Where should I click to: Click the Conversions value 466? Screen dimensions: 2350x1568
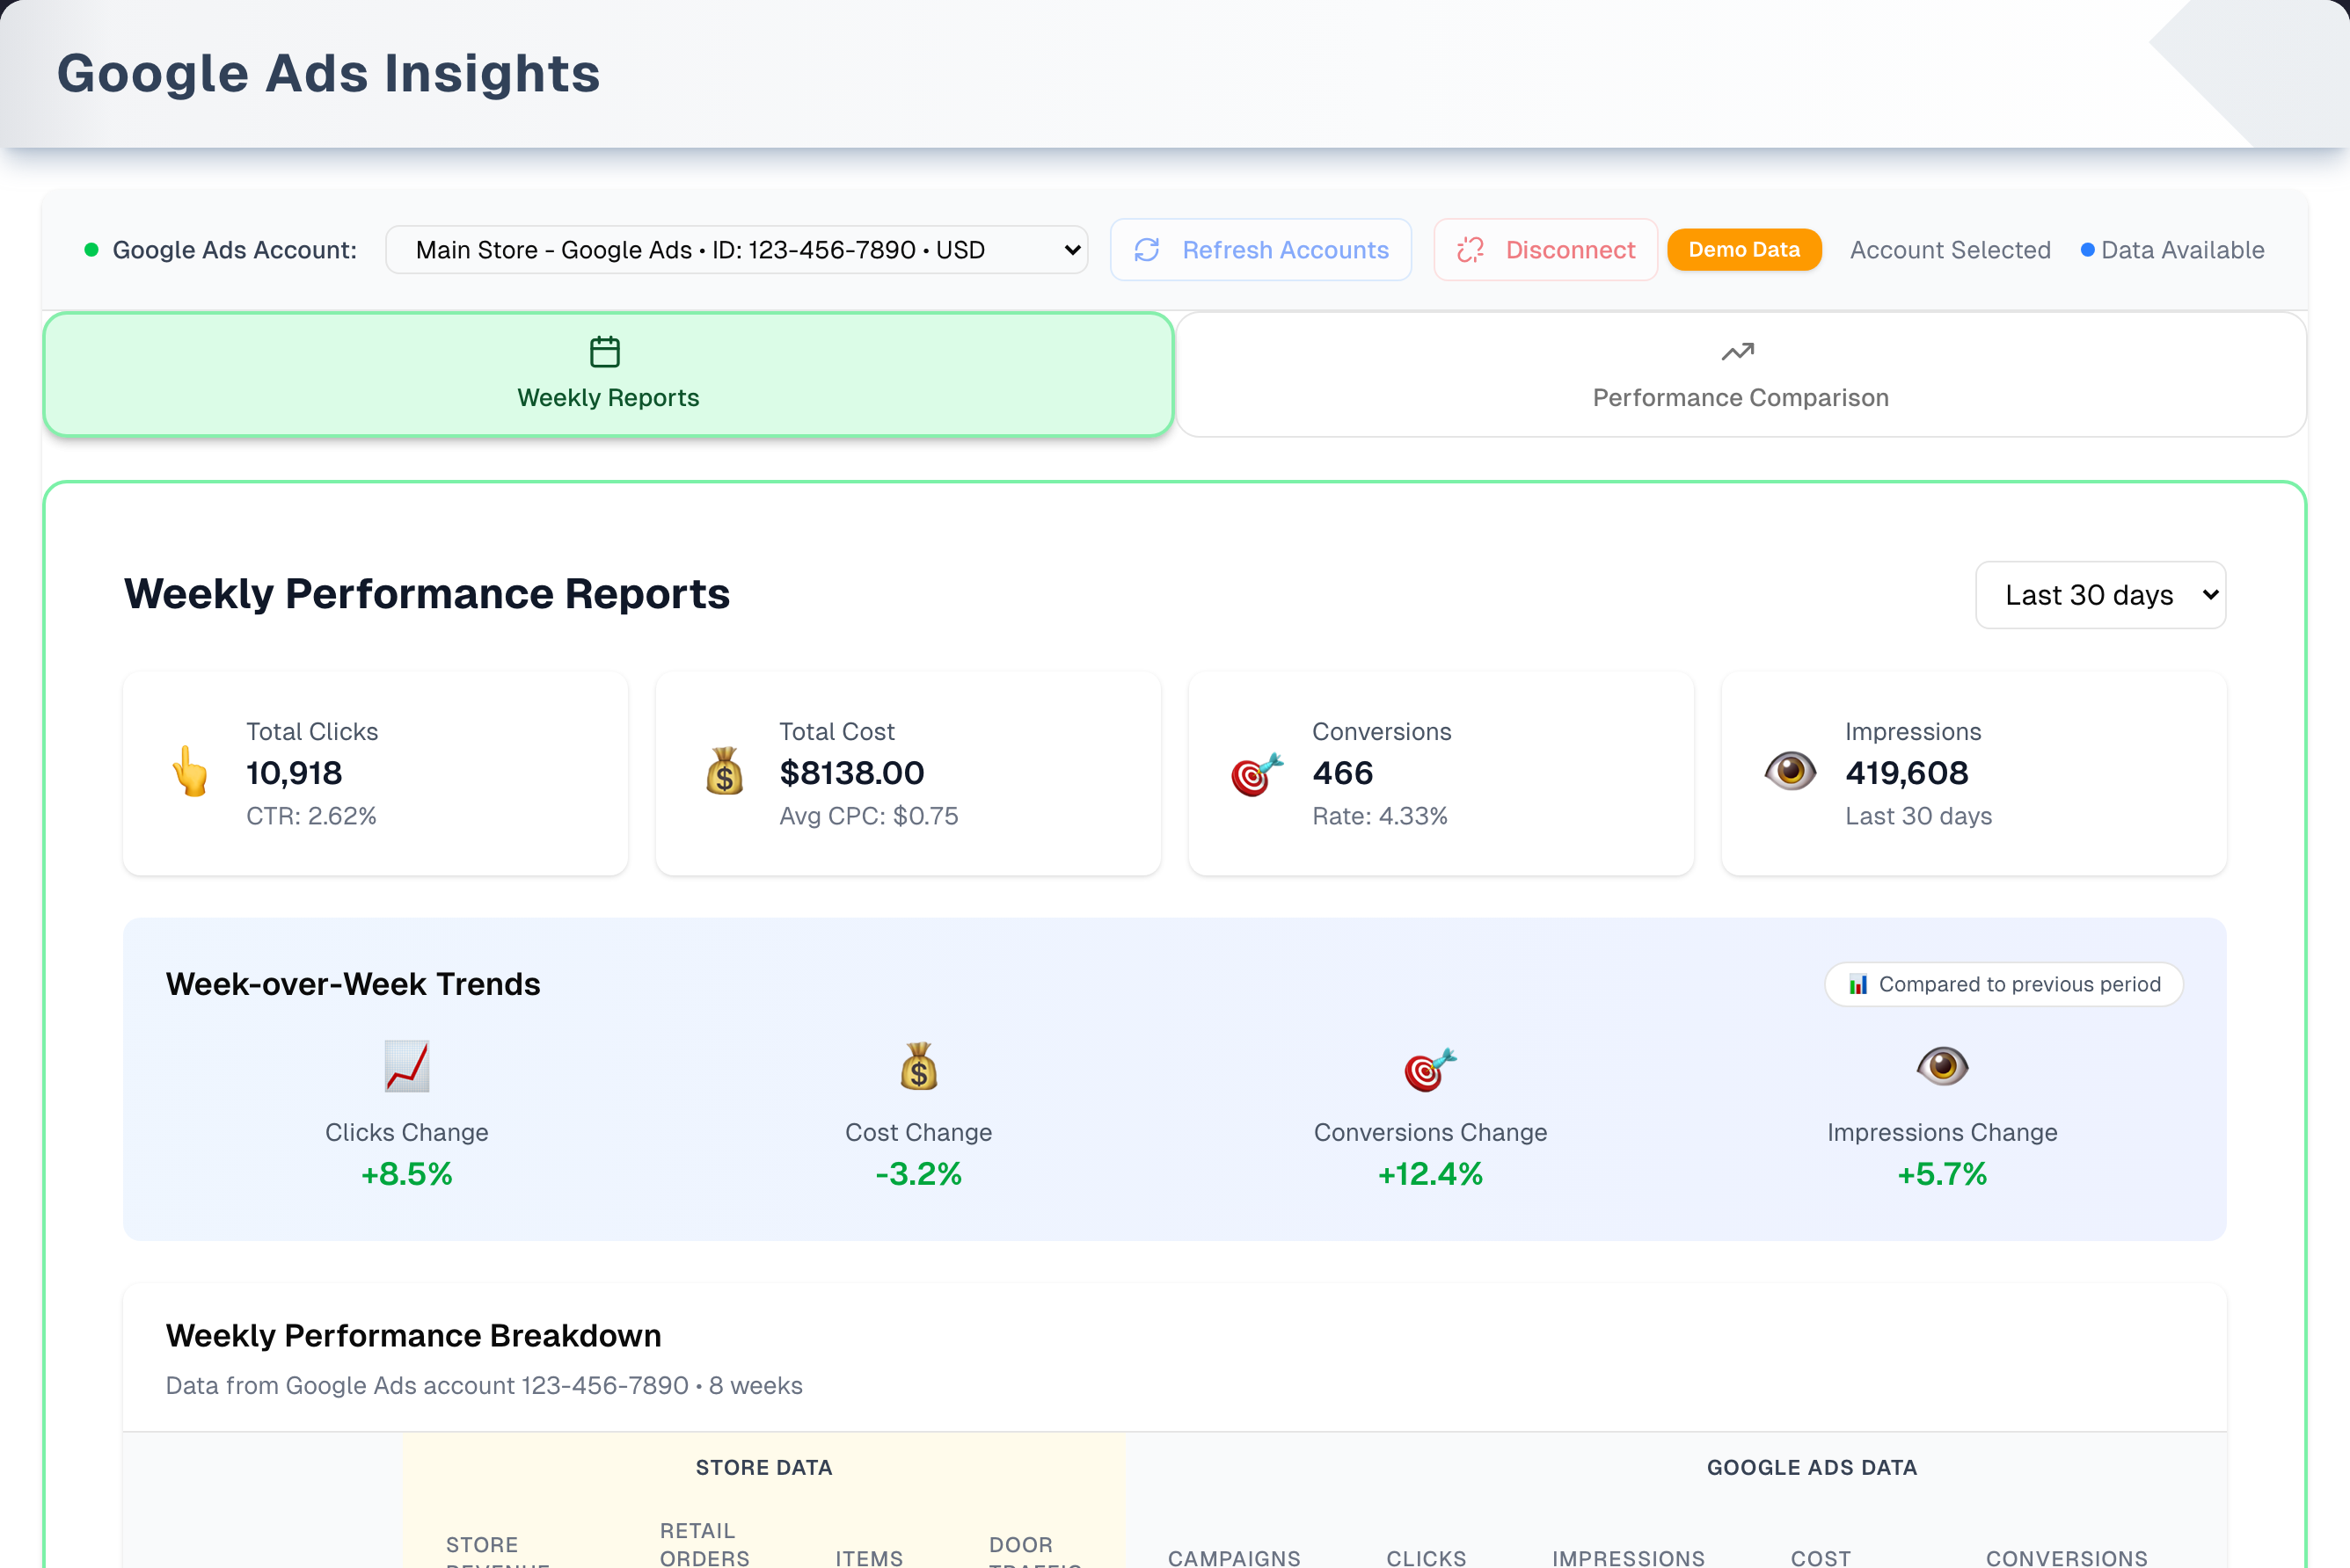pos(1343,773)
